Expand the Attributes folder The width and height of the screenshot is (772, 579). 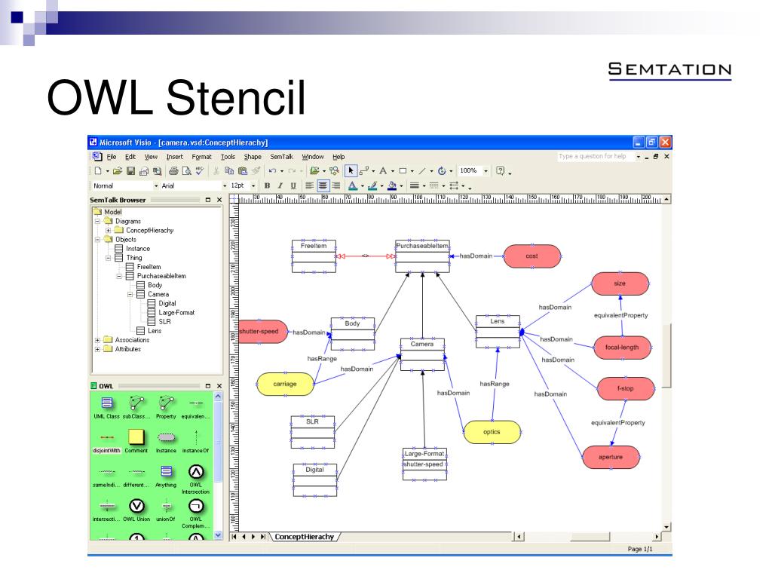coord(97,349)
